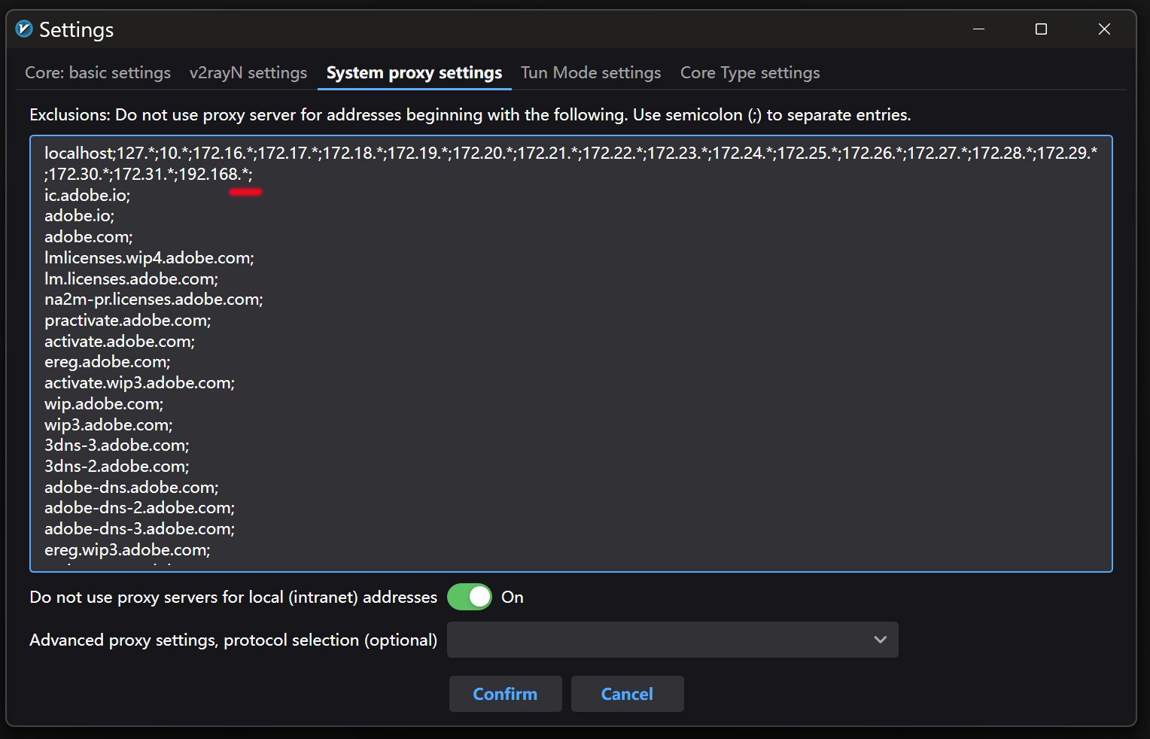The height and width of the screenshot is (739, 1150).
Task: Click the activate.wip3.adobe.com; entry
Action: click(x=139, y=382)
